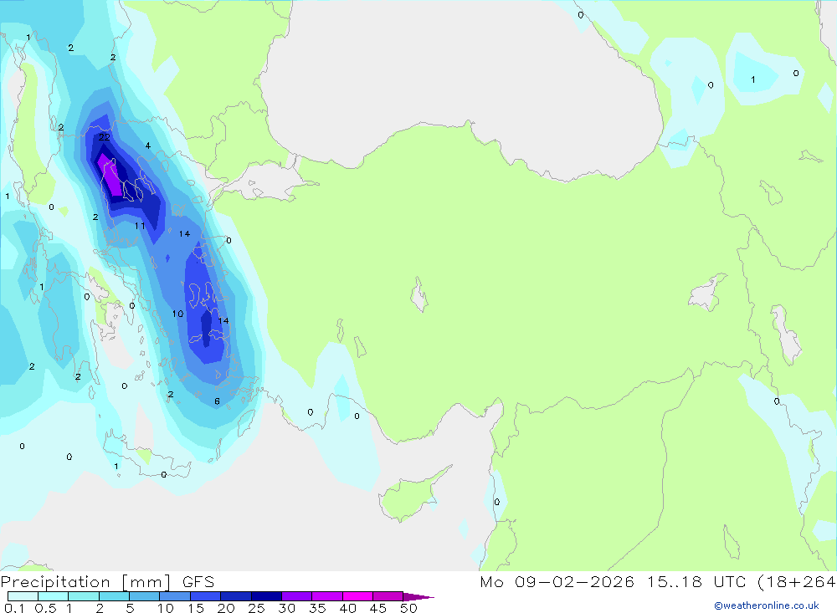
Task: Pick the 10–15 mm legend color swatch
Action: pos(175,596)
